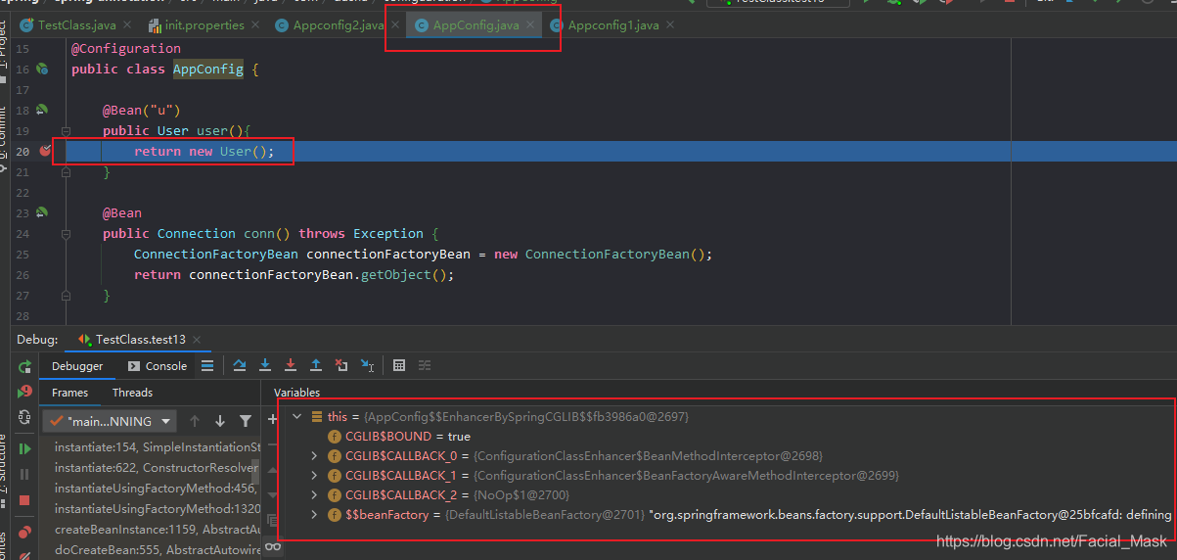Click the Spring bean gutter icon at line 16
Image resolution: width=1177 pixels, height=560 pixels.
point(42,69)
